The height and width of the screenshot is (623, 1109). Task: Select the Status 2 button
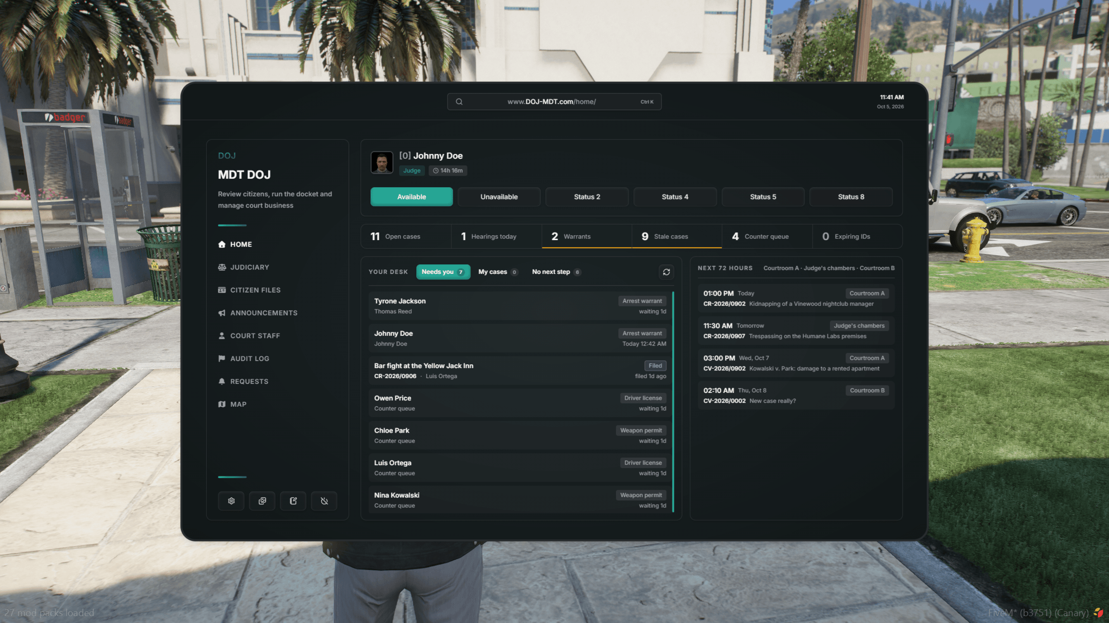[587, 197]
